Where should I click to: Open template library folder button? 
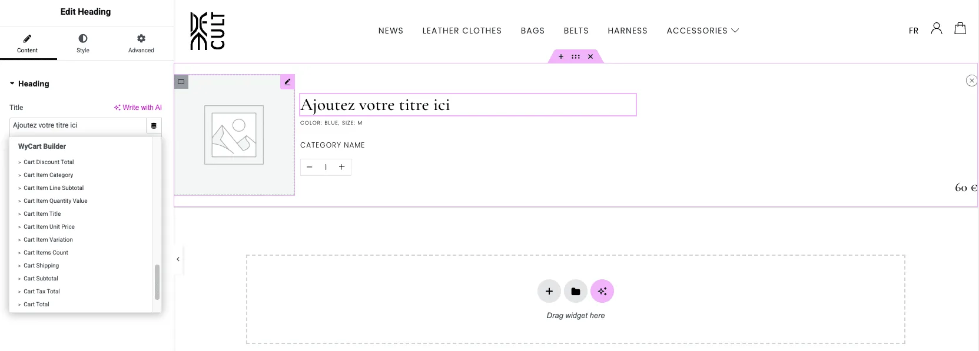(576, 291)
